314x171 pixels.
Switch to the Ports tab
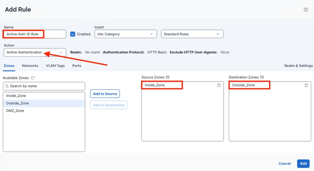[x=77, y=66]
